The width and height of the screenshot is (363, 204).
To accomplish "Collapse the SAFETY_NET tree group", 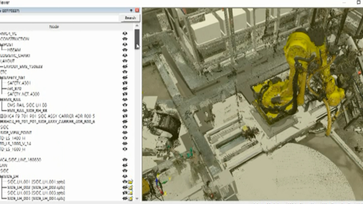I will click(1, 77).
